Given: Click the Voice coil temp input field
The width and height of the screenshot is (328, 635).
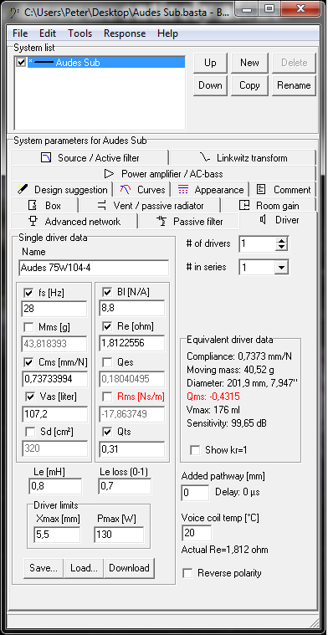Looking at the screenshot, I should (x=197, y=533).
